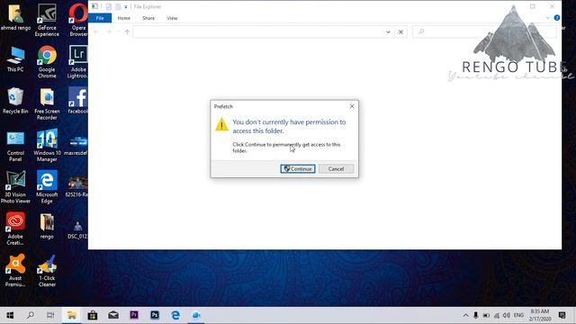Select the 625216 image file on desktop

tap(76, 187)
